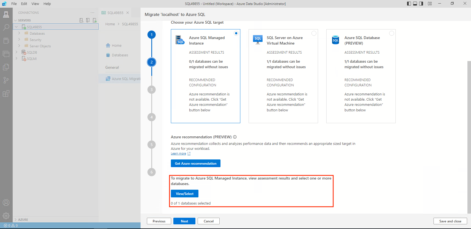Open the Source Control view

(6, 80)
